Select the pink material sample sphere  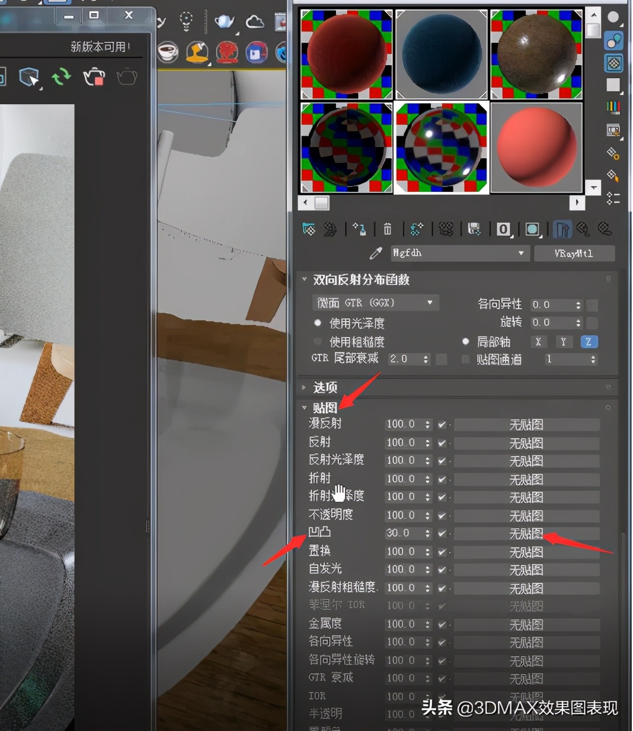click(x=535, y=148)
